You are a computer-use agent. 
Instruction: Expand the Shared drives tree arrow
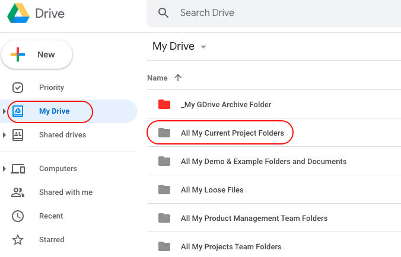pyautogui.click(x=4, y=135)
